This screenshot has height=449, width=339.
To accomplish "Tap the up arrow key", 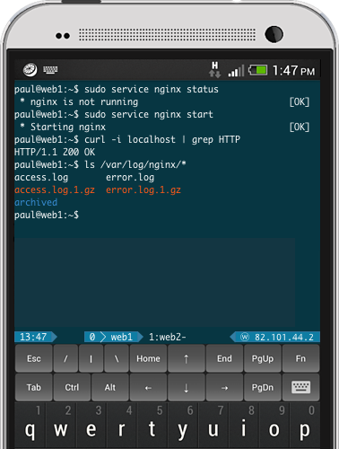I will pyautogui.click(x=186, y=358).
